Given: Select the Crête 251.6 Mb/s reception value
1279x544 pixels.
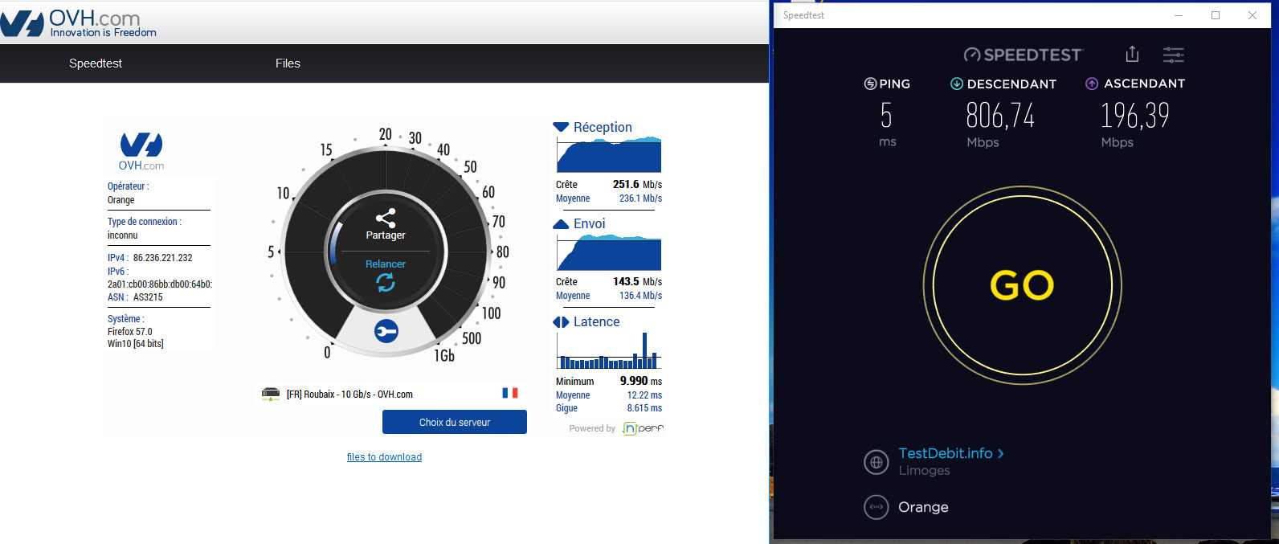Looking at the screenshot, I should click(x=637, y=185).
